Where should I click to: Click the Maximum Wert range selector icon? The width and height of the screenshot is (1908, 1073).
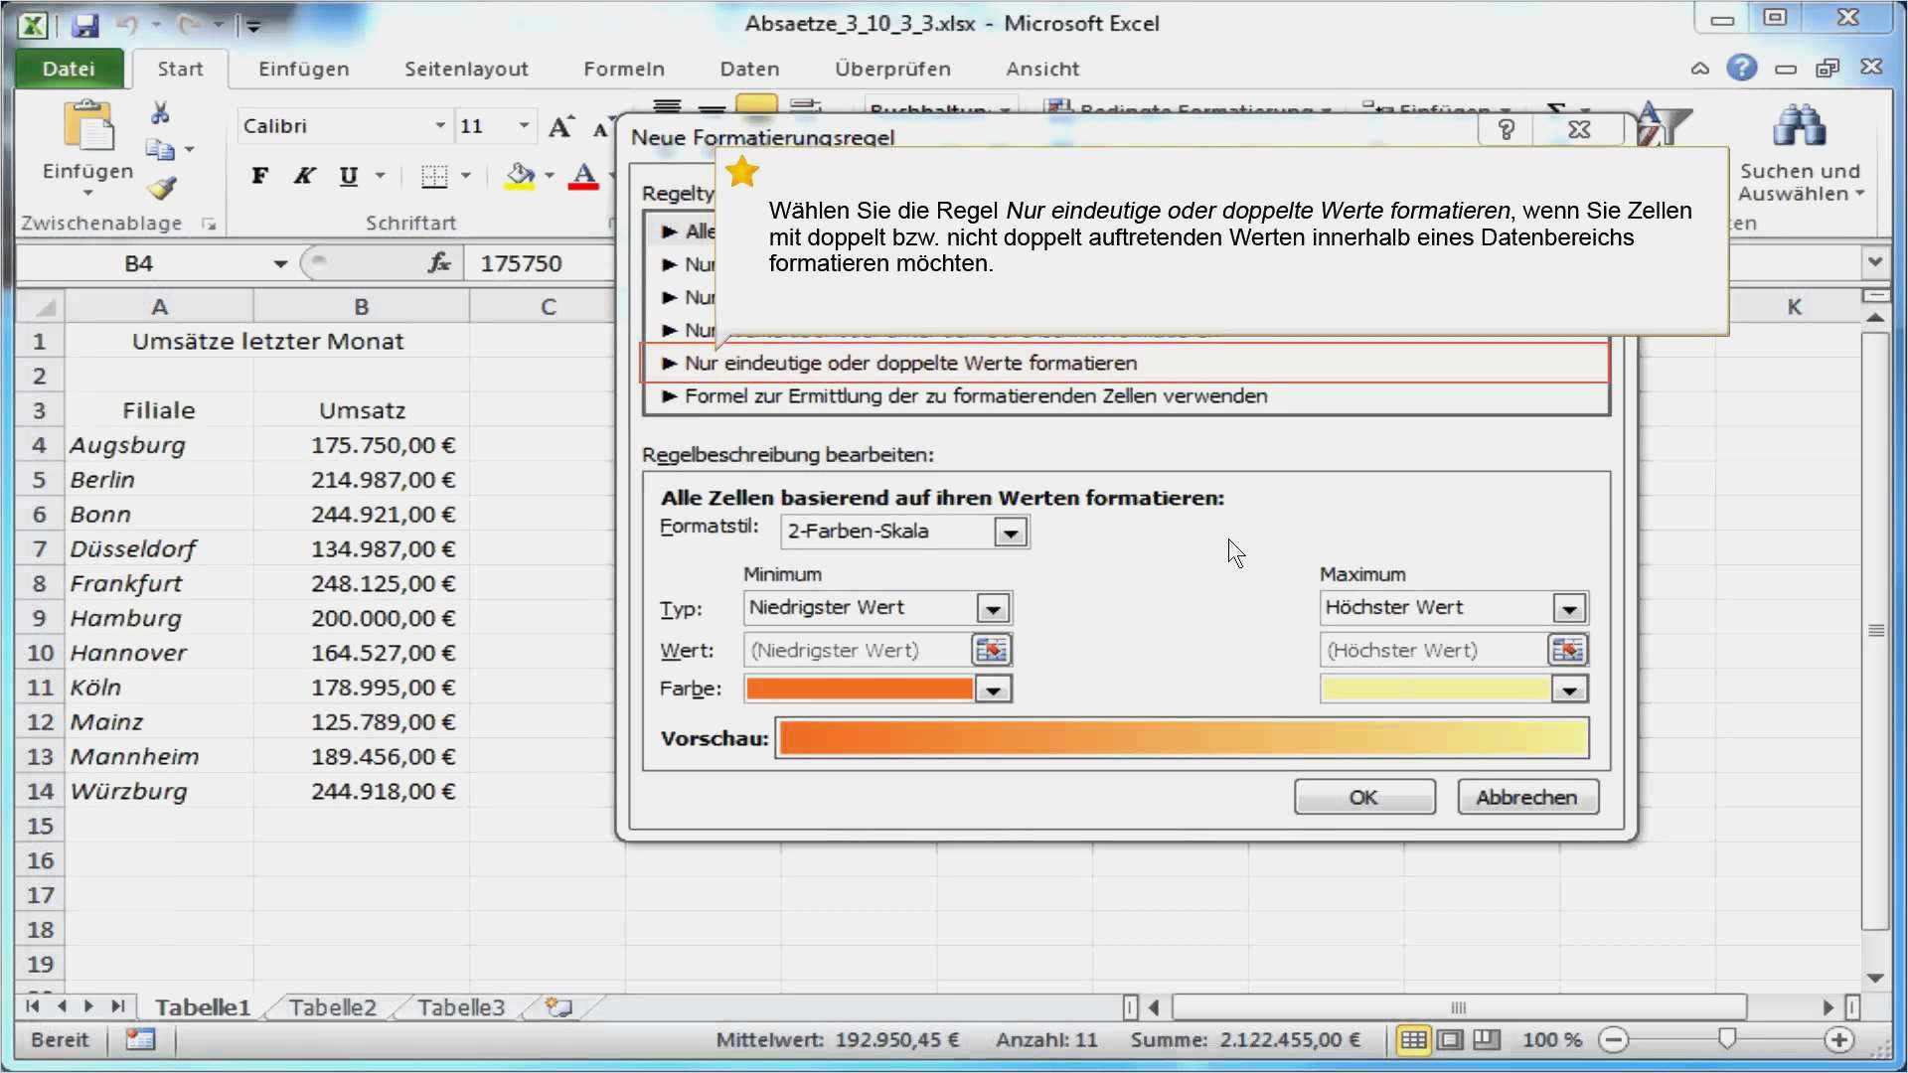click(1567, 651)
